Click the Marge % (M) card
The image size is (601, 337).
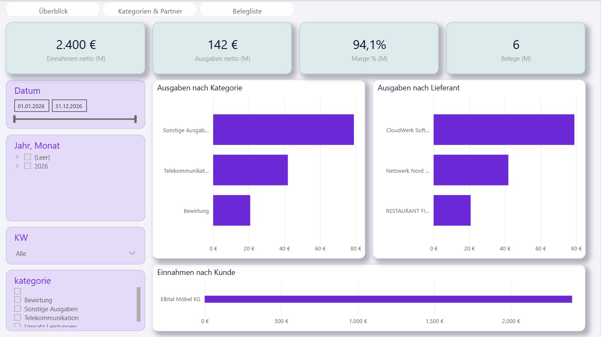pos(369,49)
